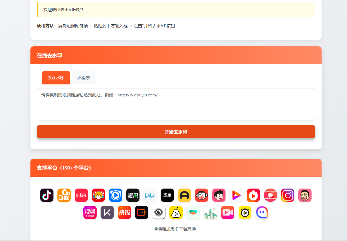347x241 pixels.
Task: Click the 梨视频 pear icon
Action: (x=176, y=212)
